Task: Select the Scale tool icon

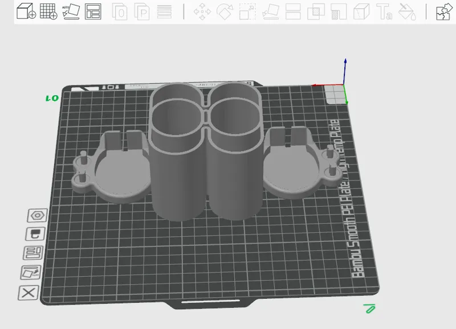Action: click(247, 12)
